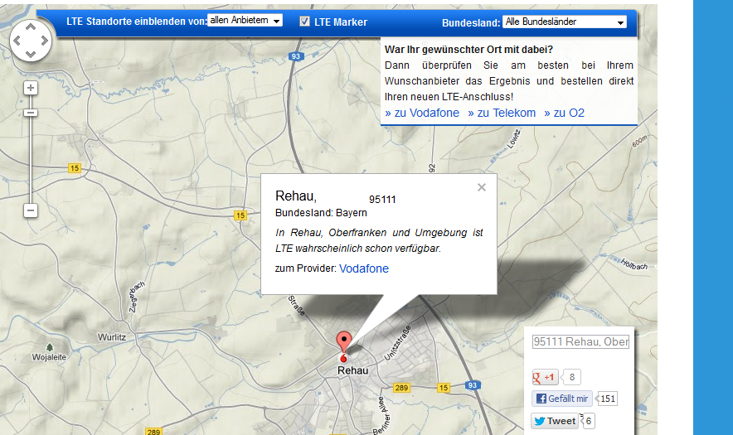The image size is (733, 435).
Task: Follow the '» zu Telekom' link
Action: [x=502, y=113]
